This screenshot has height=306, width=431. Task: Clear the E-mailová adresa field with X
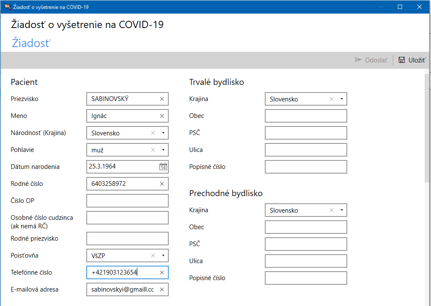point(162,289)
